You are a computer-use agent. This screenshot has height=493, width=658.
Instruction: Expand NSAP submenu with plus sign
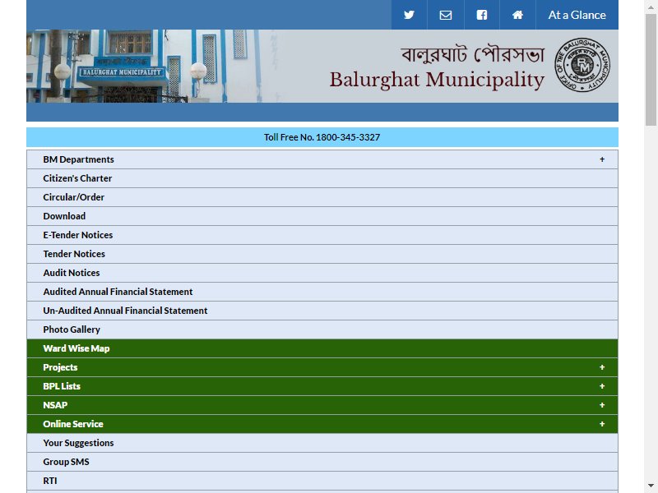coord(602,405)
